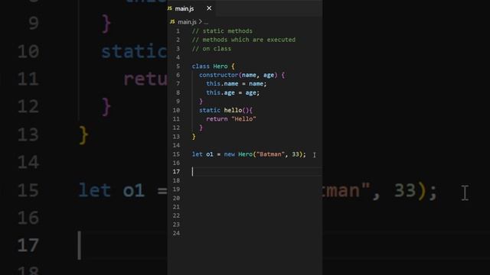Click the comment "// static methods"
The height and width of the screenshot is (275, 490).
222,31
